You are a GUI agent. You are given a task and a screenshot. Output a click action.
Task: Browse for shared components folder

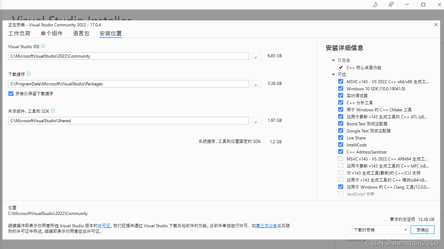pos(256,121)
